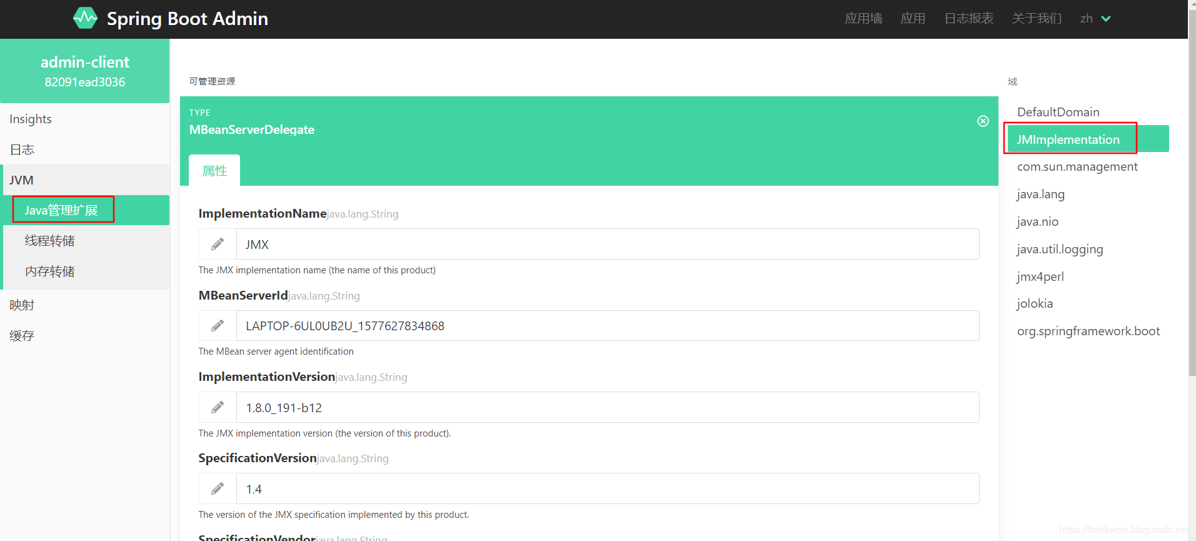Select Insights in the sidebar

tap(31, 119)
